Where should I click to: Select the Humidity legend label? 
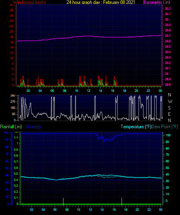(x=33, y=127)
